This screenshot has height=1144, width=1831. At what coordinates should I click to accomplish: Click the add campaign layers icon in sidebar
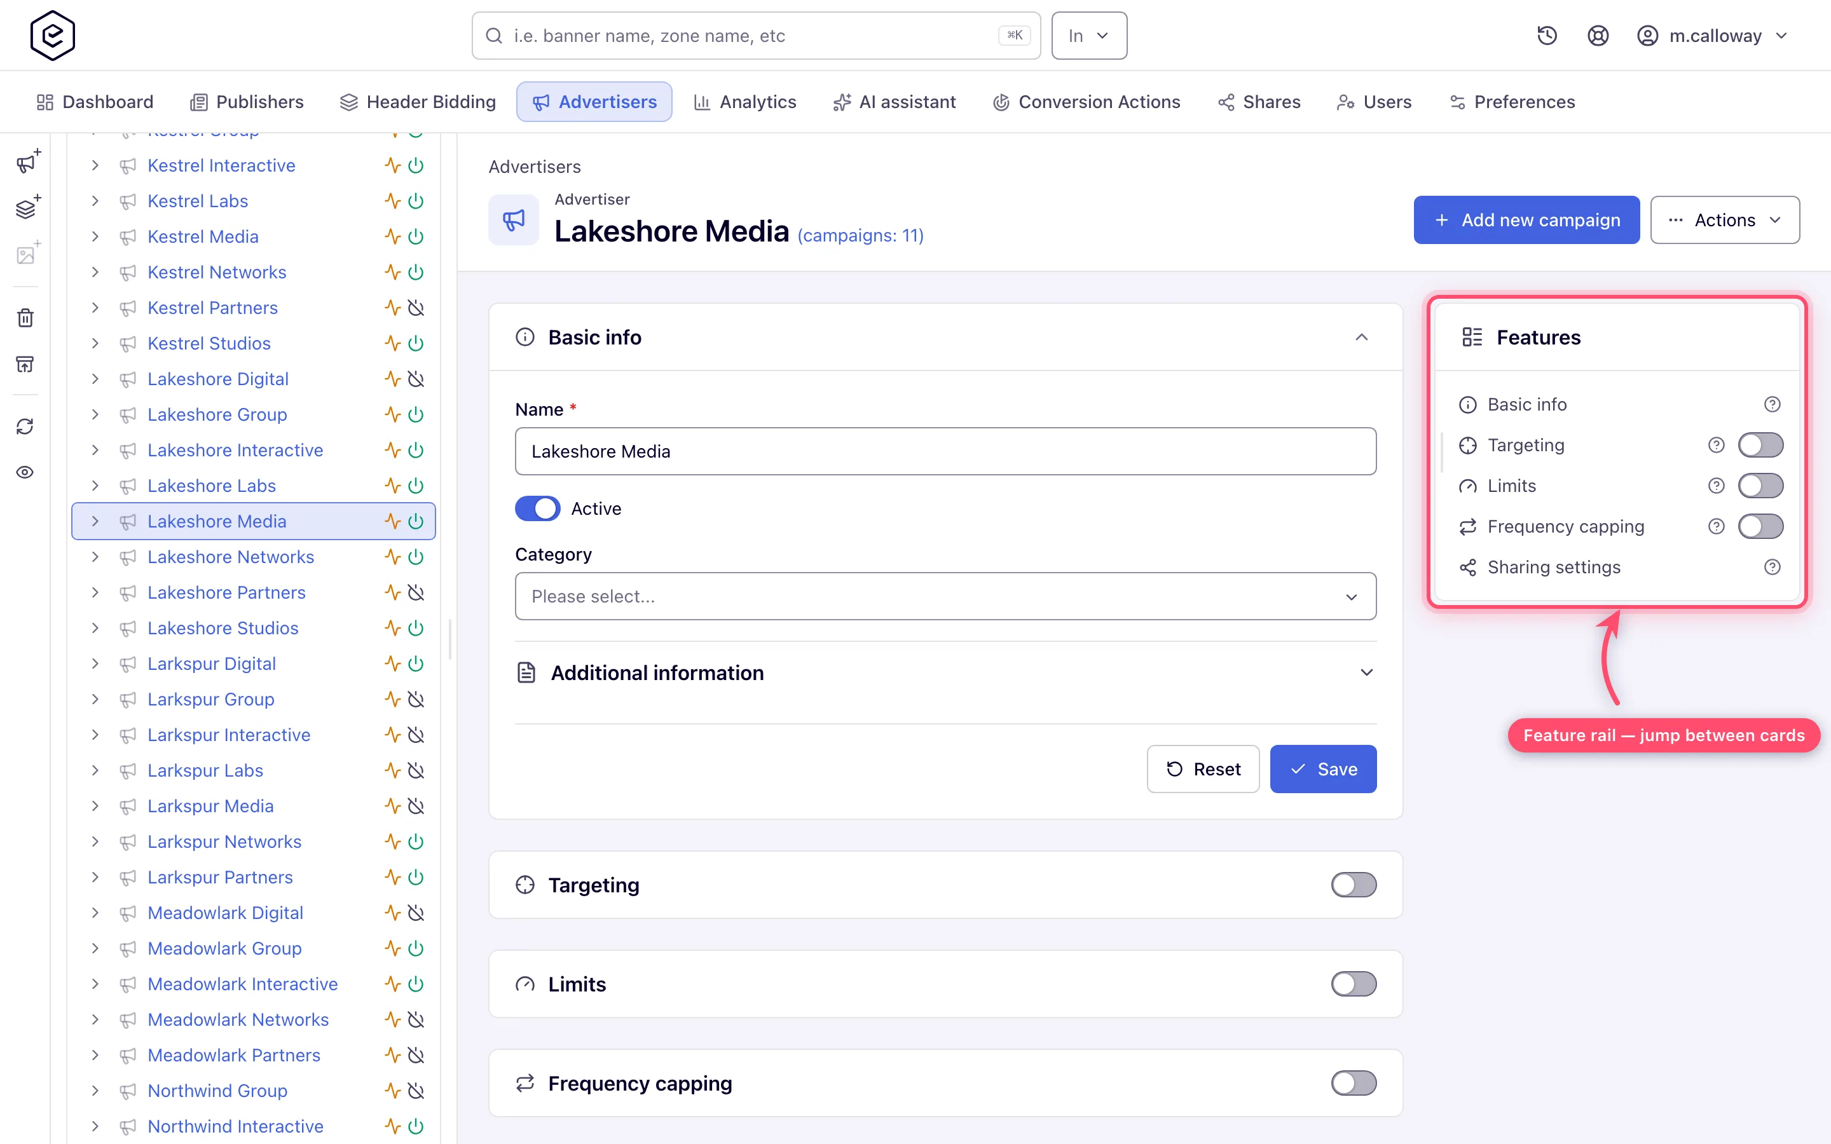click(x=27, y=207)
